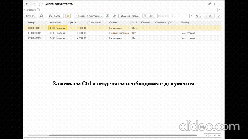Click the Коммен... column header
This screenshot has height=139, width=248.
147,23
